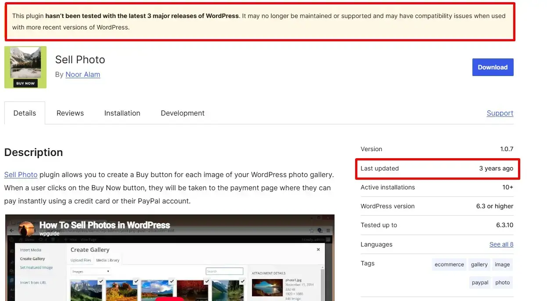Click the blue Download button
Screen dimensions: 547x301
click(x=493, y=67)
